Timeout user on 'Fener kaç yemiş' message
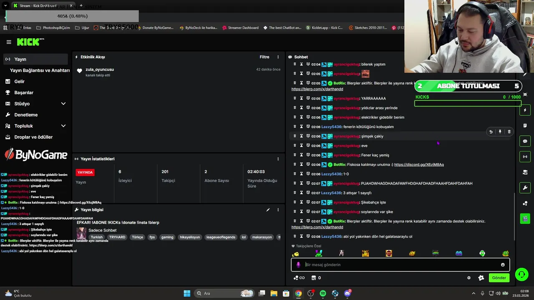This screenshot has width=534, height=300. point(301,155)
